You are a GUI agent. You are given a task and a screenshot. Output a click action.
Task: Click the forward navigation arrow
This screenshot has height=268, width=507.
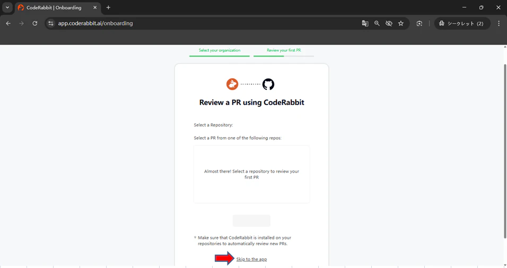(21, 23)
